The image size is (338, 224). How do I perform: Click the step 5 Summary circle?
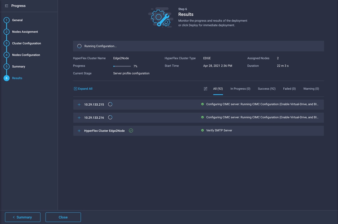[6, 67]
